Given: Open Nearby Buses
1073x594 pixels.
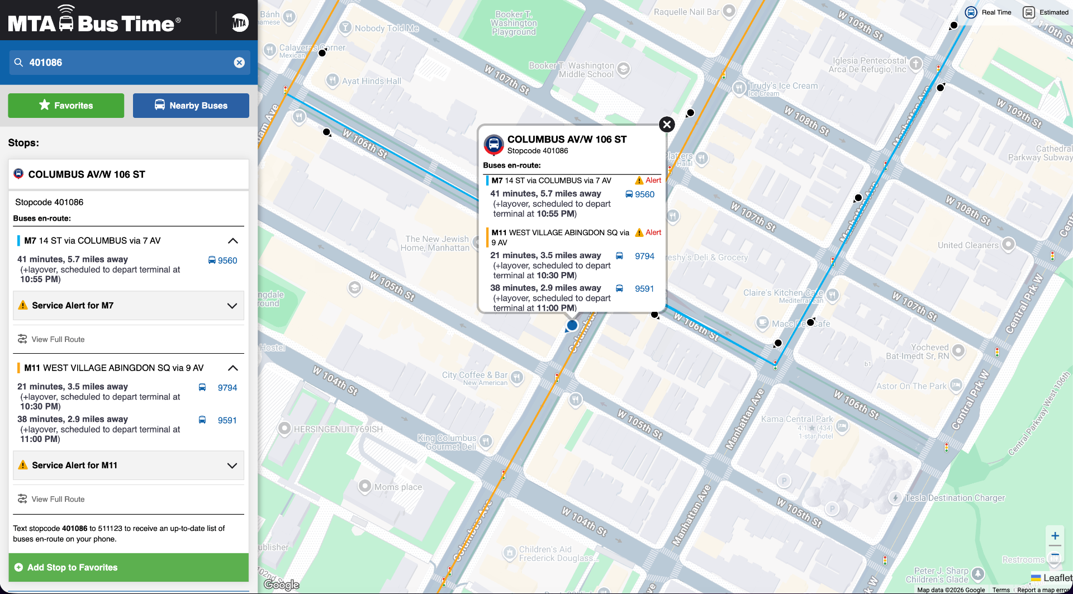Looking at the screenshot, I should pos(191,106).
